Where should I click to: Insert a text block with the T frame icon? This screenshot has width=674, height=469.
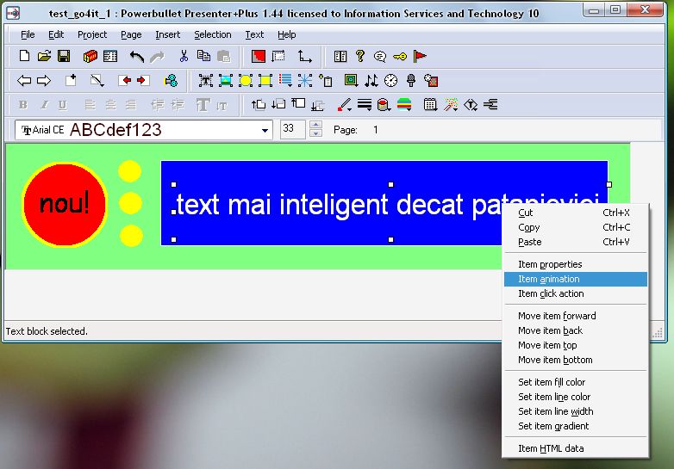tap(206, 80)
